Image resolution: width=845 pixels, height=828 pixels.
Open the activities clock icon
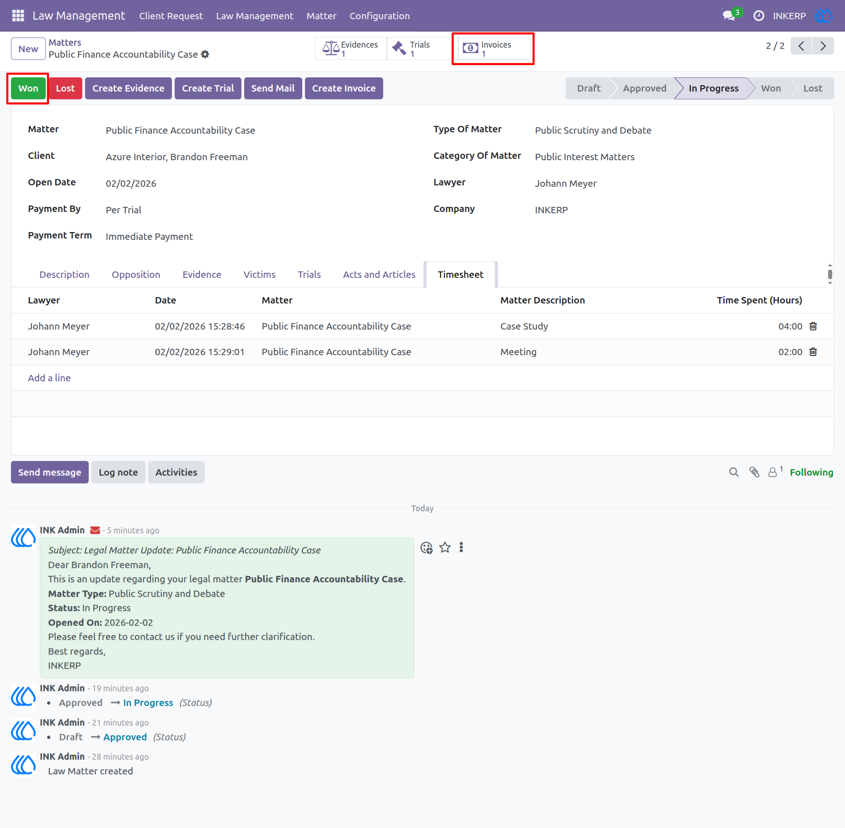tap(759, 16)
